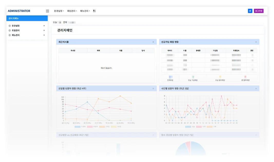Click the 이름 header in 최근게시물 table

pyautogui.click(x=121, y=50)
